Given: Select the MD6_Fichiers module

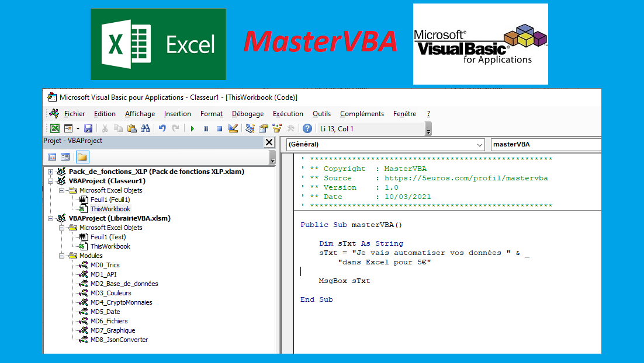Looking at the screenshot, I should (x=109, y=321).
